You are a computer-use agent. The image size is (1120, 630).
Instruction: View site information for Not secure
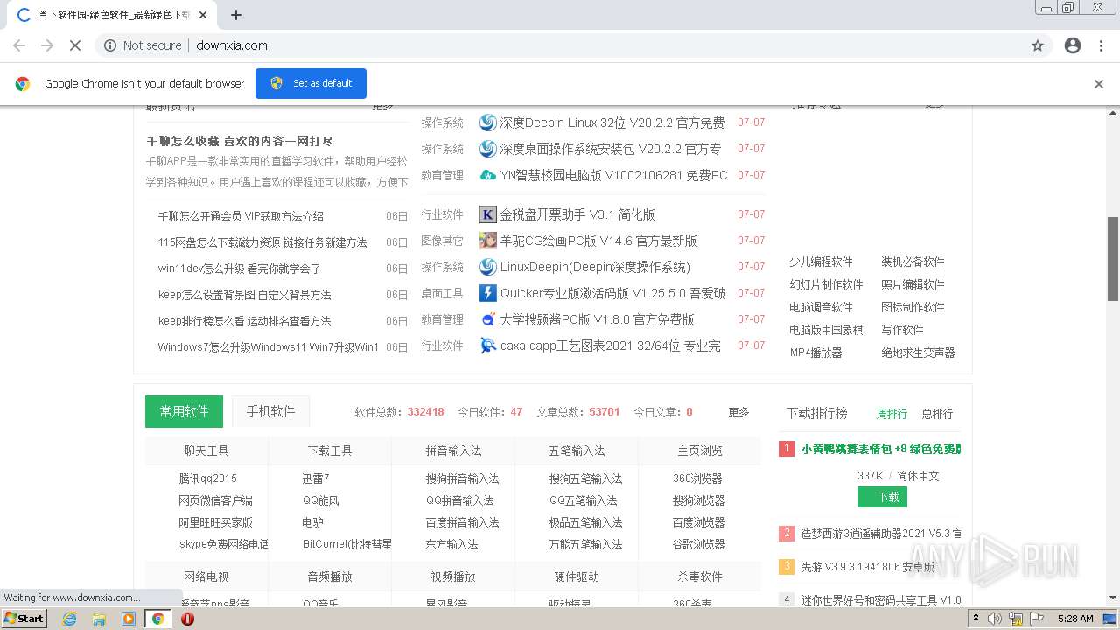point(143,45)
